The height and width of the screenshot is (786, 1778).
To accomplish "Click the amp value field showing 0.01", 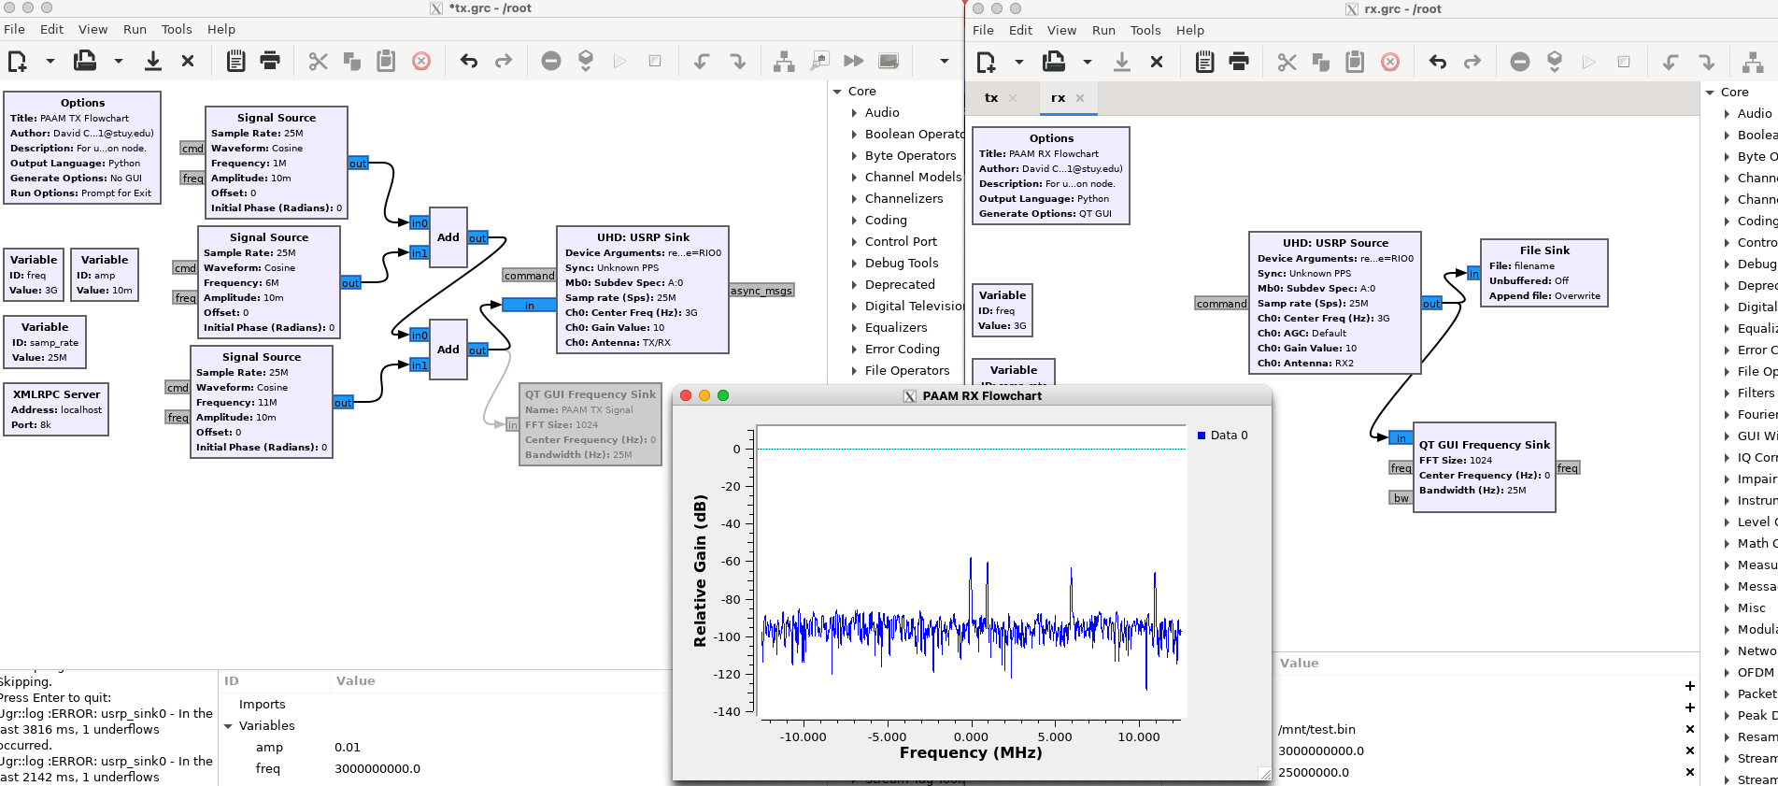I will tap(348, 748).
